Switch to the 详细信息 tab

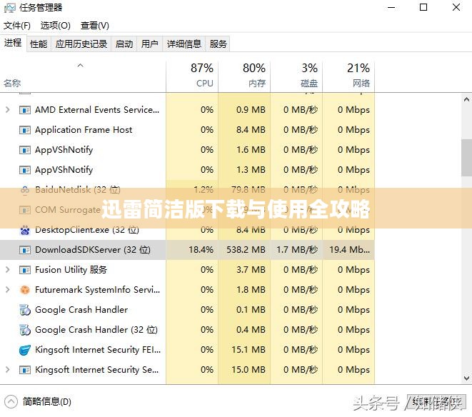(x=184, y=44)
